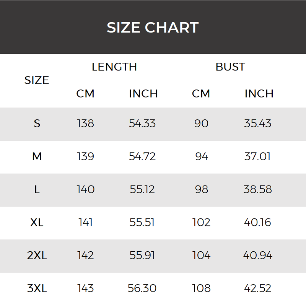
Task: Click the 35.43 bust inch value
Action: pos(258,124)
